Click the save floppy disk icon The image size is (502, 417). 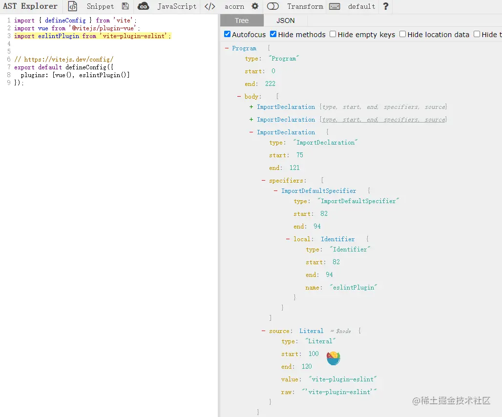[125, 6]
